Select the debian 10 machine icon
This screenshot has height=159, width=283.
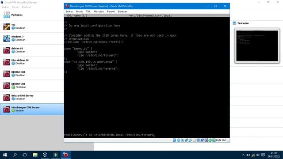[x=7, y=50]
